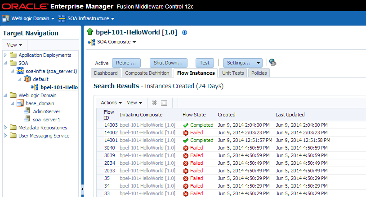
Task: Click the base_domain icon in tree
Action: pyautogui.click(x=20, y=103)
